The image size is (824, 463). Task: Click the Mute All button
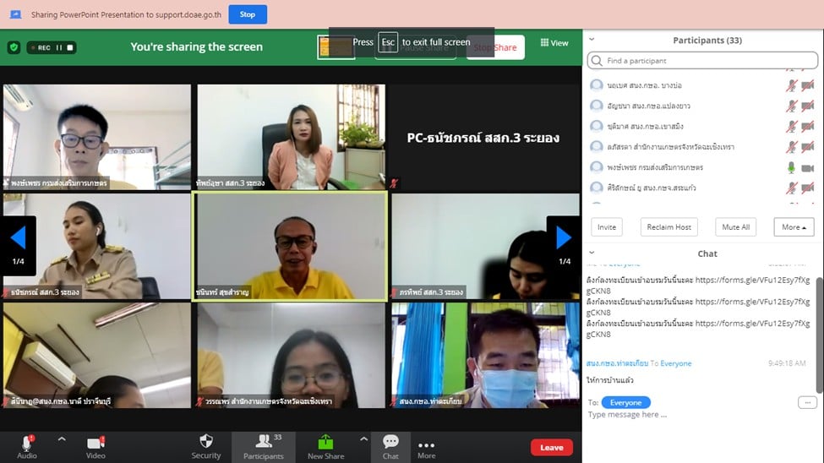tap(735, 227)
